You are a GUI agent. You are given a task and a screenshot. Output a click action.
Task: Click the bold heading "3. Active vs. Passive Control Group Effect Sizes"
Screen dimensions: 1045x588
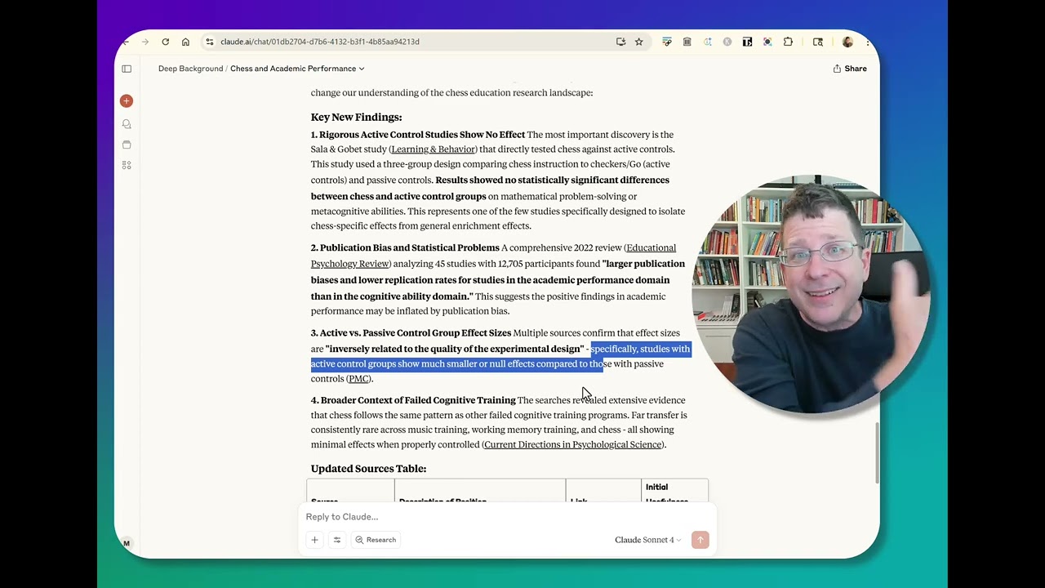click(411, 333)
